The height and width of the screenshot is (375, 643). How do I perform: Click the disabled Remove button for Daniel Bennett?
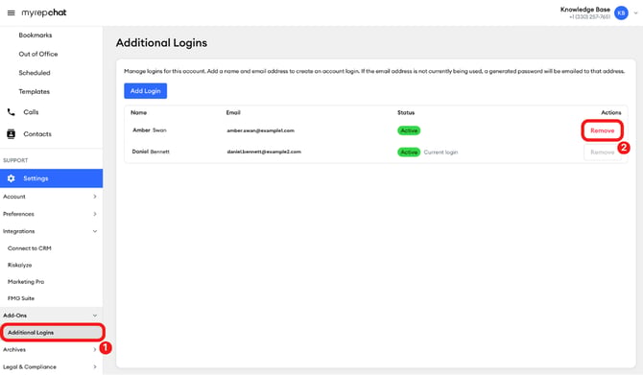603,152
